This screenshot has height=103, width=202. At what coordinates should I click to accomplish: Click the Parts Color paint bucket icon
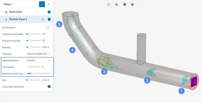(x=6, y=12)
